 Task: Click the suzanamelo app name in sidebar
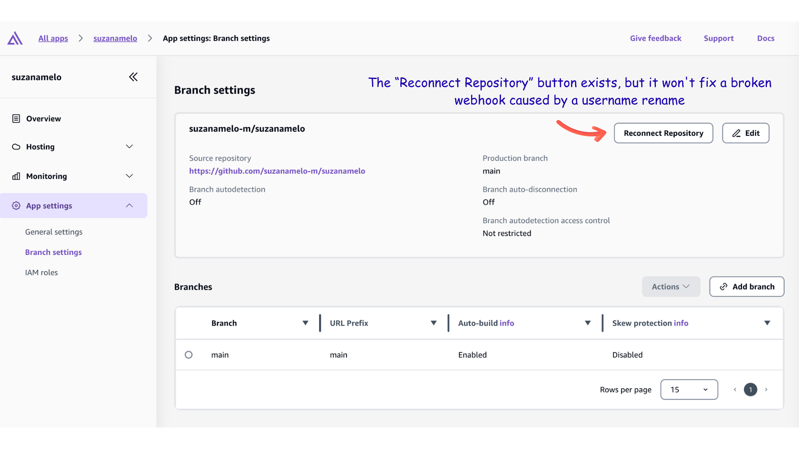[37, 77]
